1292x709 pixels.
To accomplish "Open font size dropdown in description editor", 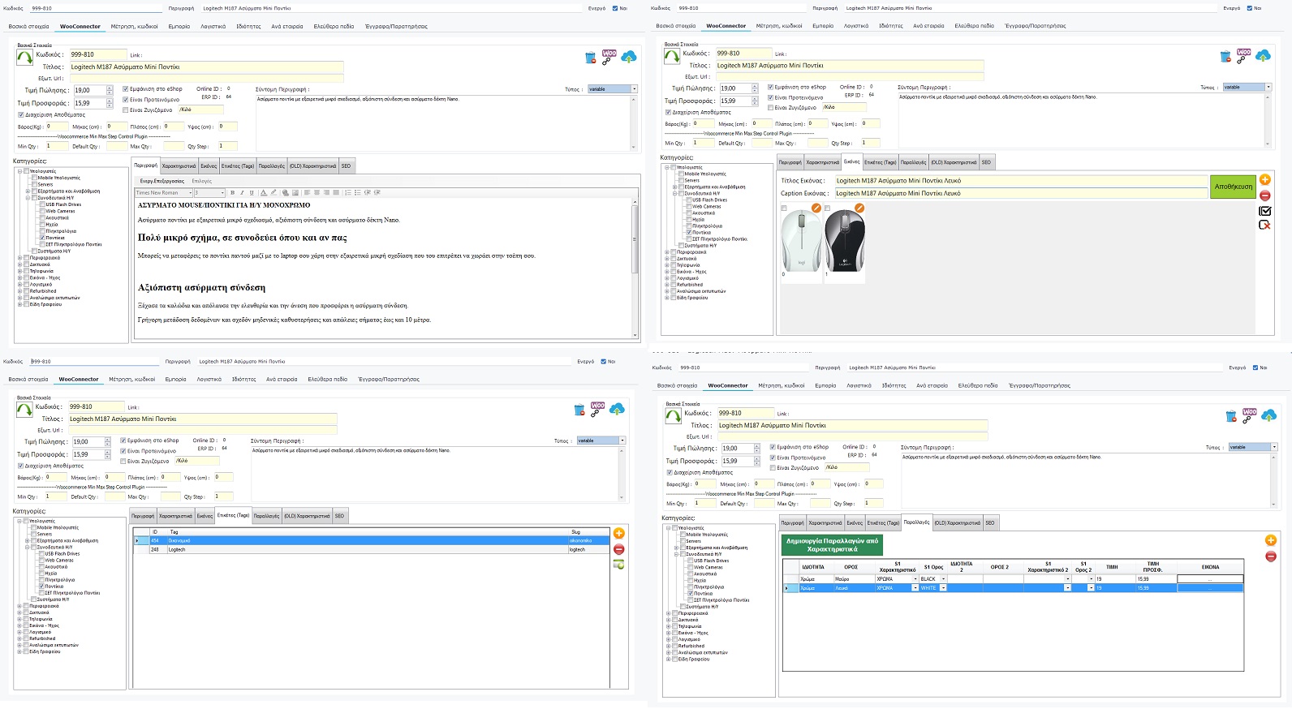I will 222,193.
